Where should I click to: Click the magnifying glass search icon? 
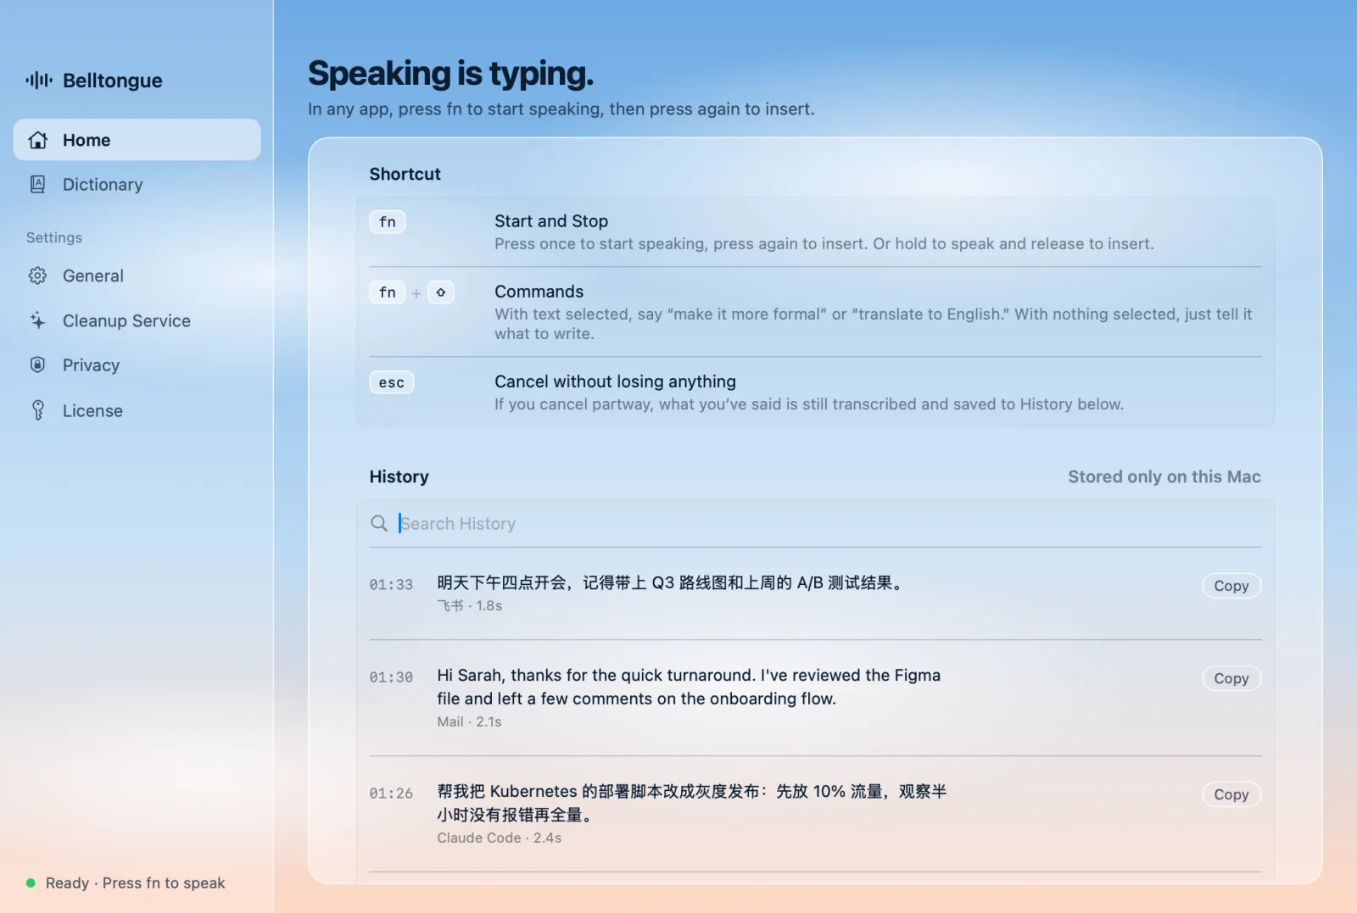[379, 523]
